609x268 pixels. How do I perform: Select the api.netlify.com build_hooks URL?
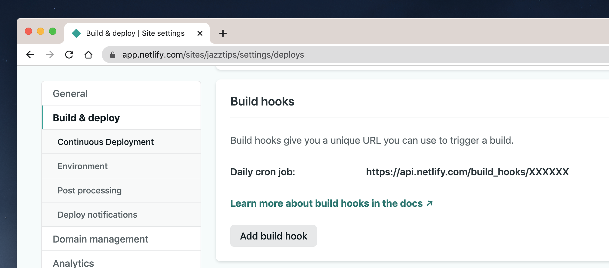tap(467, 172)
